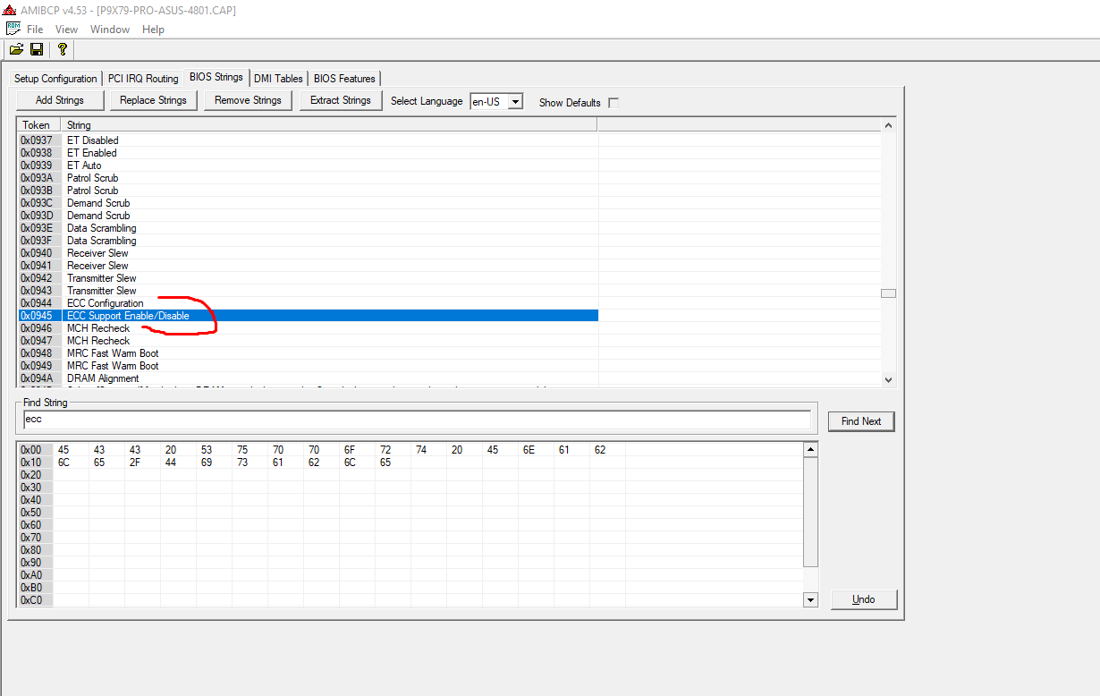Select MCH Recheck row with token 0x0946
Image resolution: width=1100 pixels, height=696 pixels.
tap(308, 328)
